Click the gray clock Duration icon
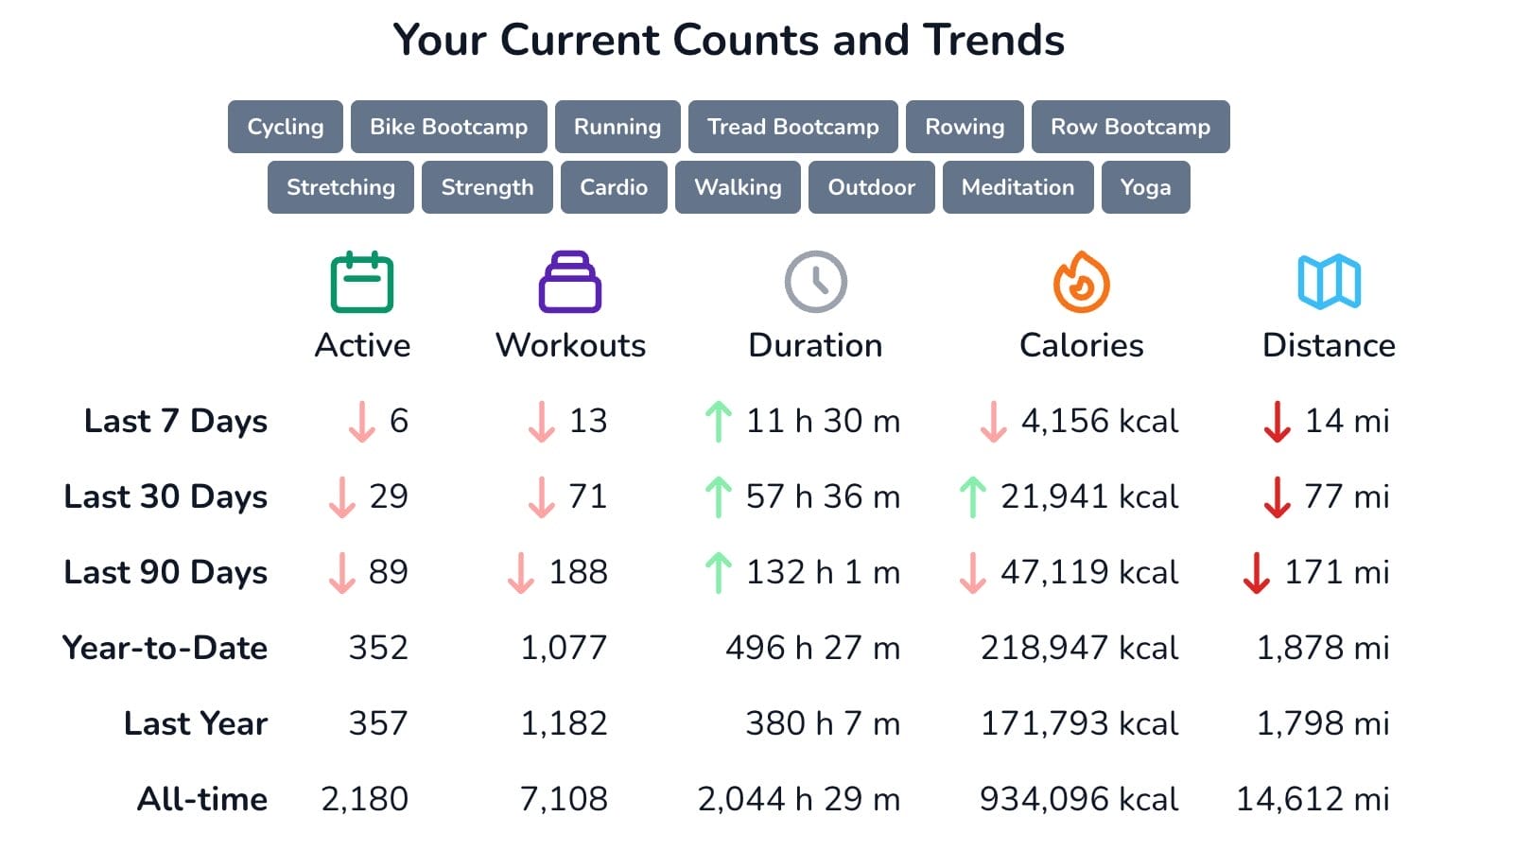 pos(815,282)
